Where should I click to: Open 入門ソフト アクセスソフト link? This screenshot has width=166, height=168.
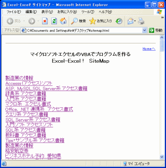pyautogui.click(x=29, y=125)
